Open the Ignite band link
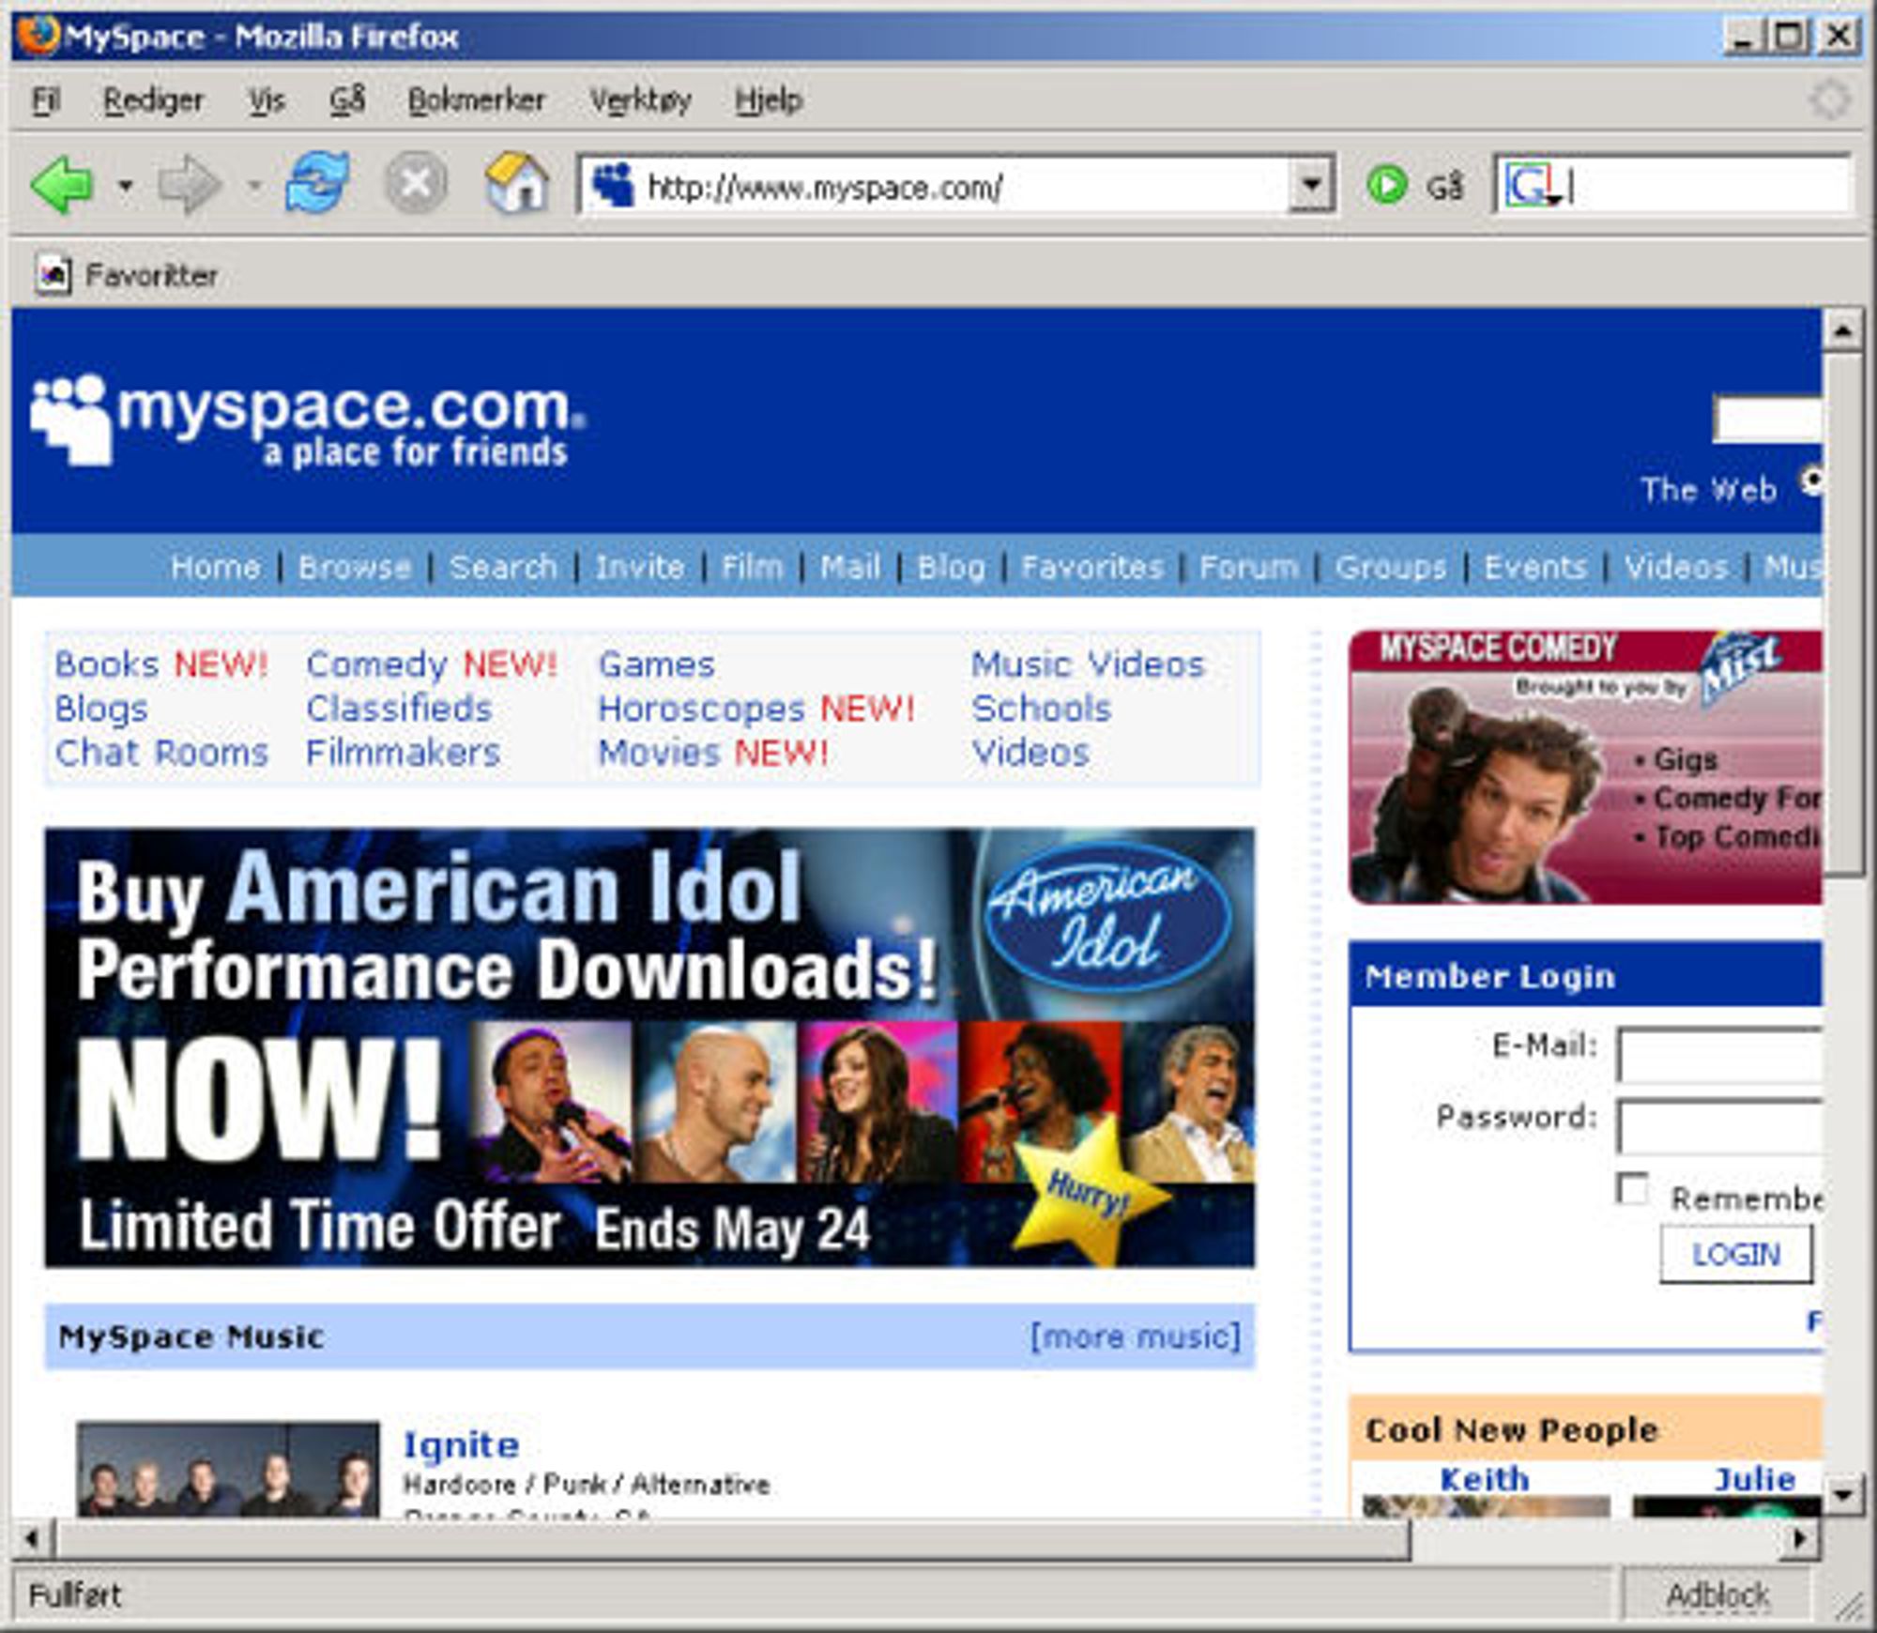Screen dimensions: 1877x1633 [461, 1445]
